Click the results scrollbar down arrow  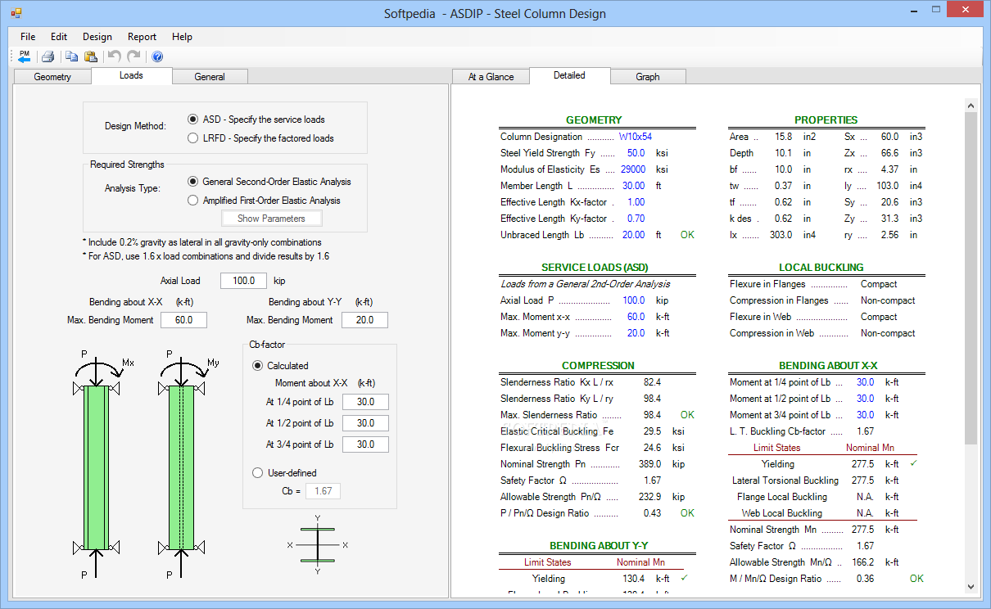point(971,587)
